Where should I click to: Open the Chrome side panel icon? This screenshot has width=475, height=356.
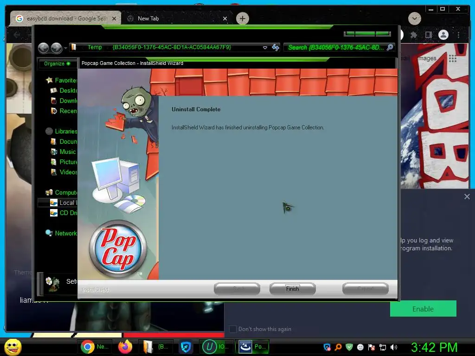[x=428, y=35]
